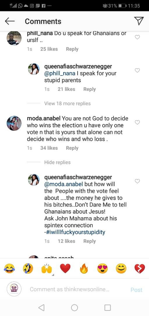
Task: Open the @moda.anabel mention link
Action: 64,184
